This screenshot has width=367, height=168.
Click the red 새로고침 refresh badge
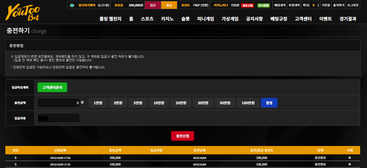pos(248,5)
